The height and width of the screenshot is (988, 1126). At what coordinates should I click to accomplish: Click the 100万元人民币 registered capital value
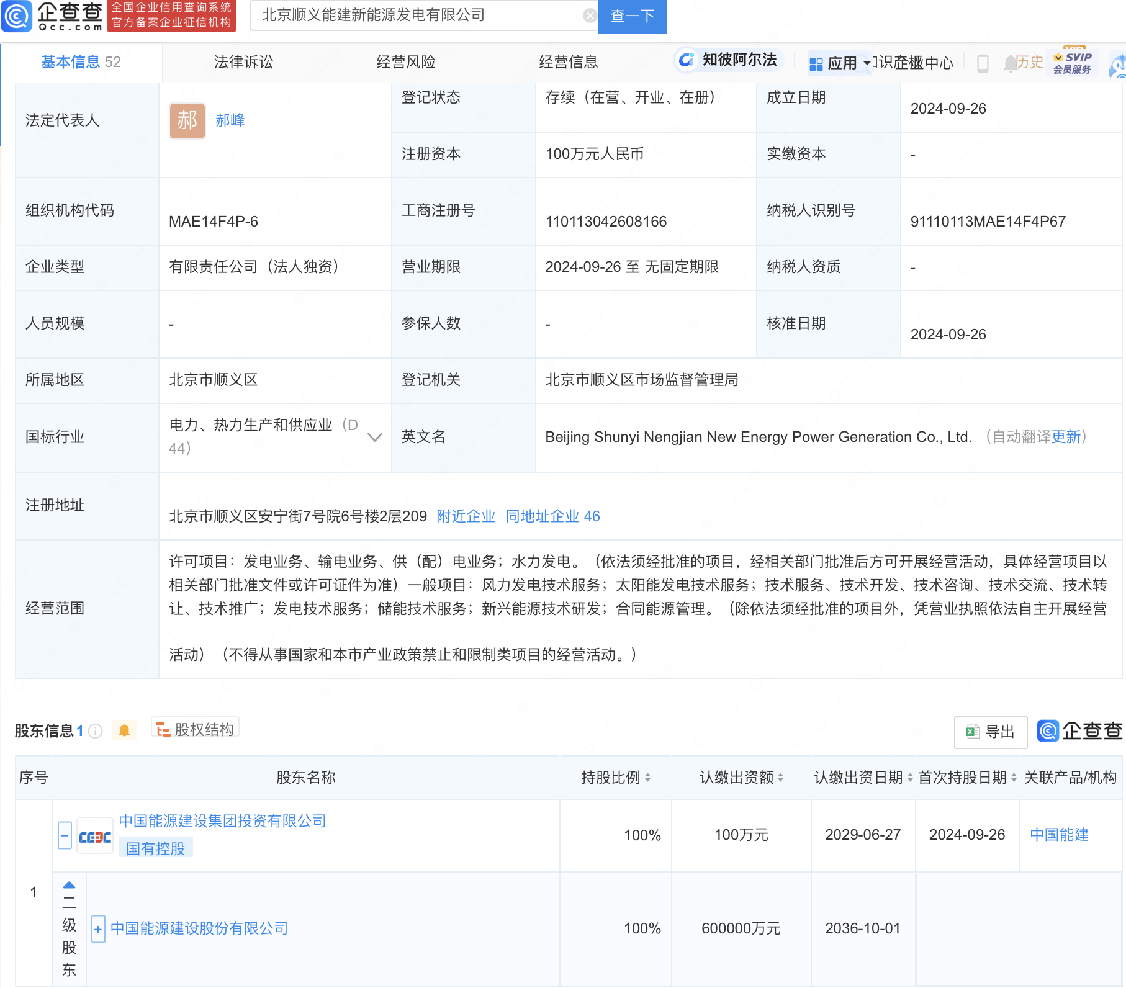pos(594,154)
